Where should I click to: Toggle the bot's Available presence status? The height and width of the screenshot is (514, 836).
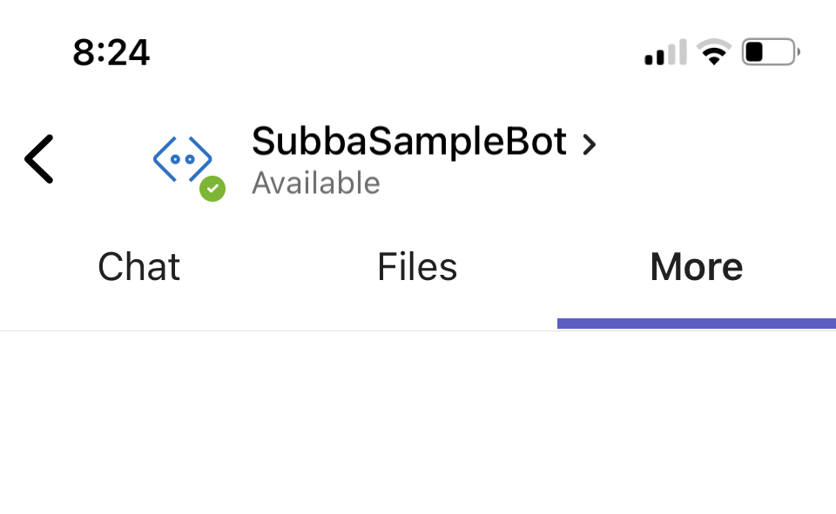316,183
